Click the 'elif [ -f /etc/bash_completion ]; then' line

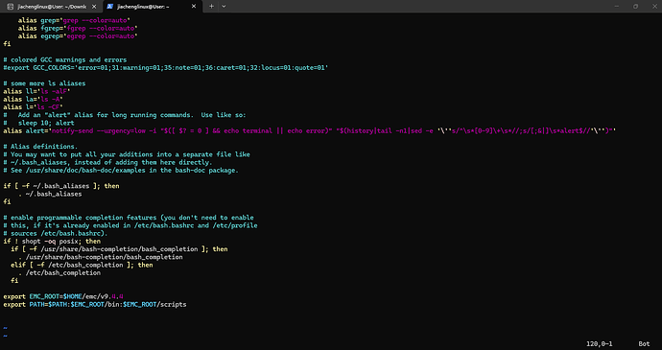(x=82, y=266)
